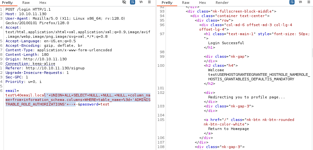313x150 pixels.
Task: Switch to Raw tab in response panel
Action: (186, 3)
